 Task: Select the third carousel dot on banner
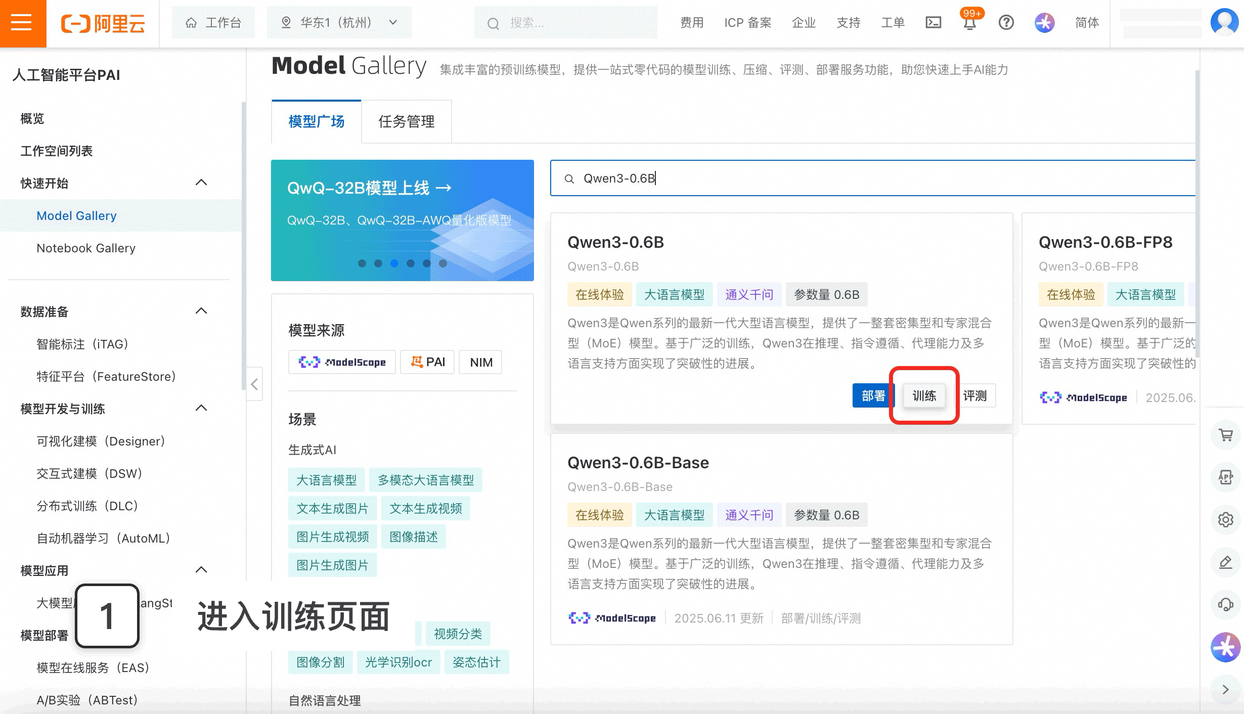[x=394, y=263]
